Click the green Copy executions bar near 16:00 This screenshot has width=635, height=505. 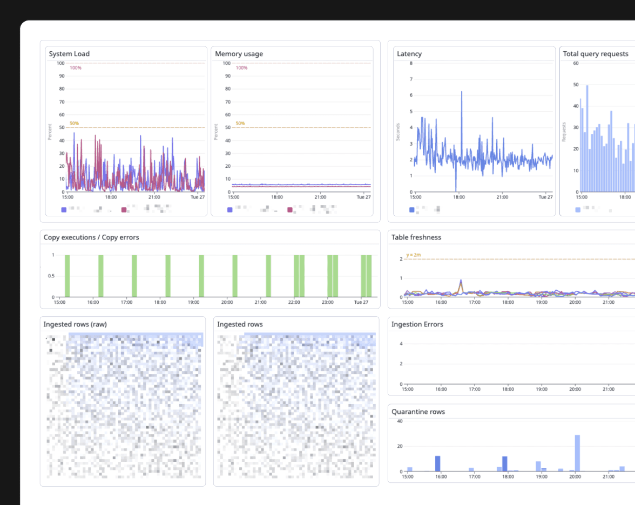point(101,276)
